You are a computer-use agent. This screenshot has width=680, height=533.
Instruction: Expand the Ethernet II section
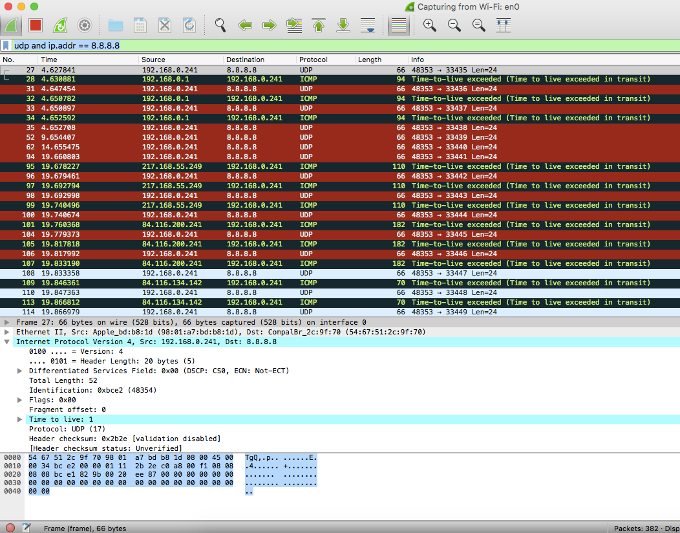(7, 332)
